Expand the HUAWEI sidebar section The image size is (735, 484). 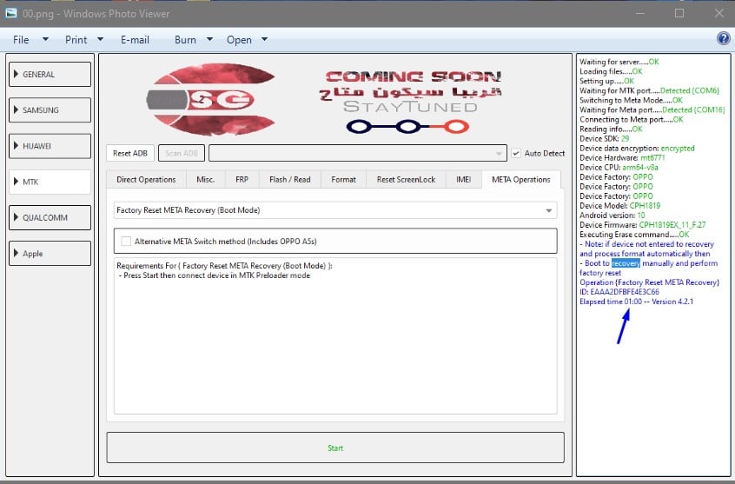coord(50,146)
